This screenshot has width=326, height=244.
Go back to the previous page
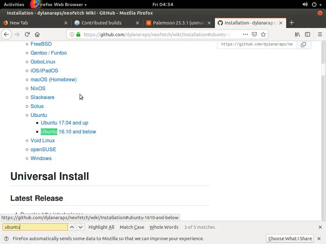point(6,34)
